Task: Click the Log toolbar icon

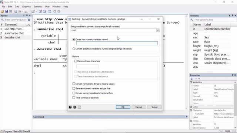Action: tap(16, 11)
